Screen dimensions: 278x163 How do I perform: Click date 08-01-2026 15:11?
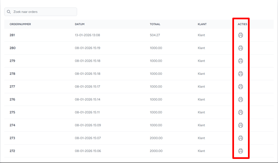[x=87, y=112]
